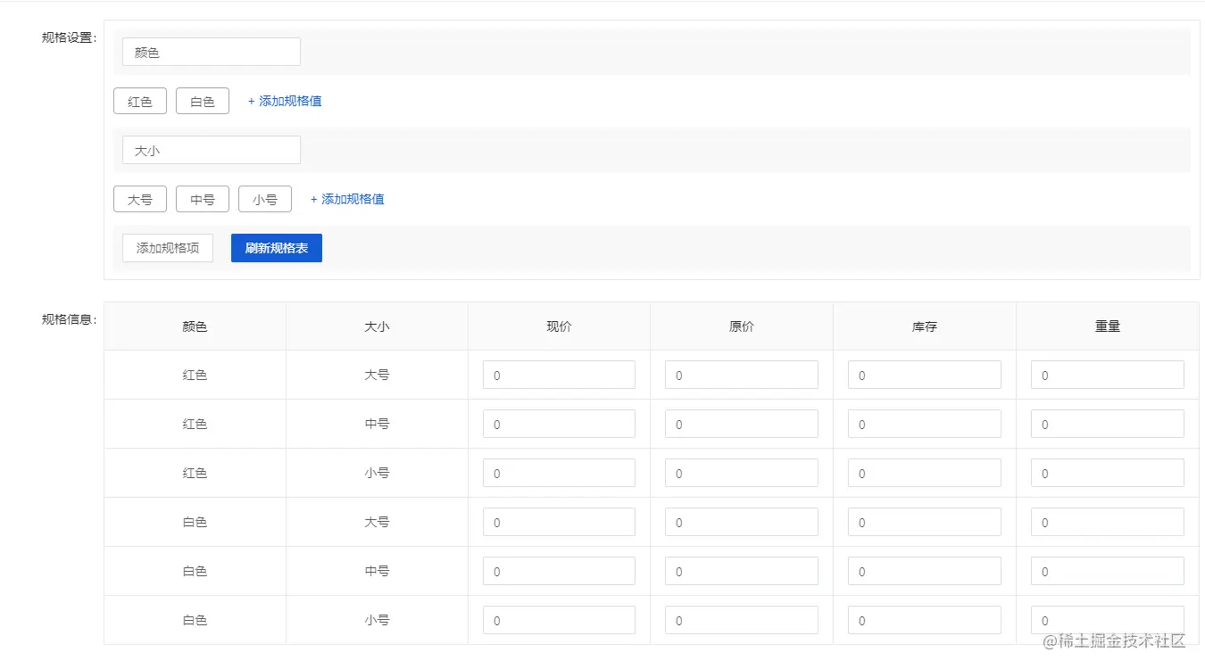This screenshot has height=669, width=1205.
Task: Click the 重量 column header
Action: coord(1108,326)
